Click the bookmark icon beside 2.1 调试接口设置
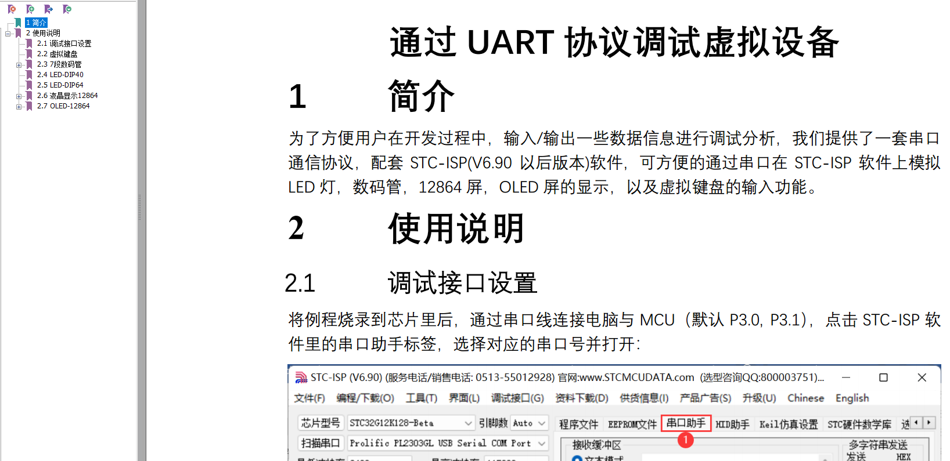This screenshot has width=950, height=461. coord(30,43)
